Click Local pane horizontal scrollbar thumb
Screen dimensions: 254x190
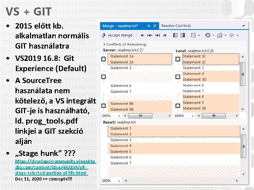tap(214, 116)
